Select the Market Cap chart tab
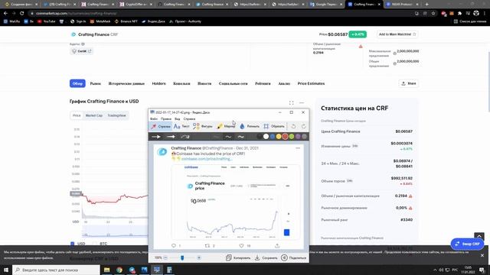The width and height of the screenshot is (490, 275). [x=94, y=115]
